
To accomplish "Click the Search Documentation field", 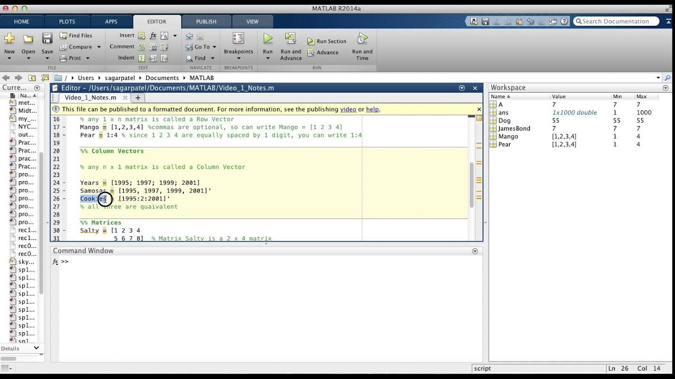I will [x=616, y=22].
